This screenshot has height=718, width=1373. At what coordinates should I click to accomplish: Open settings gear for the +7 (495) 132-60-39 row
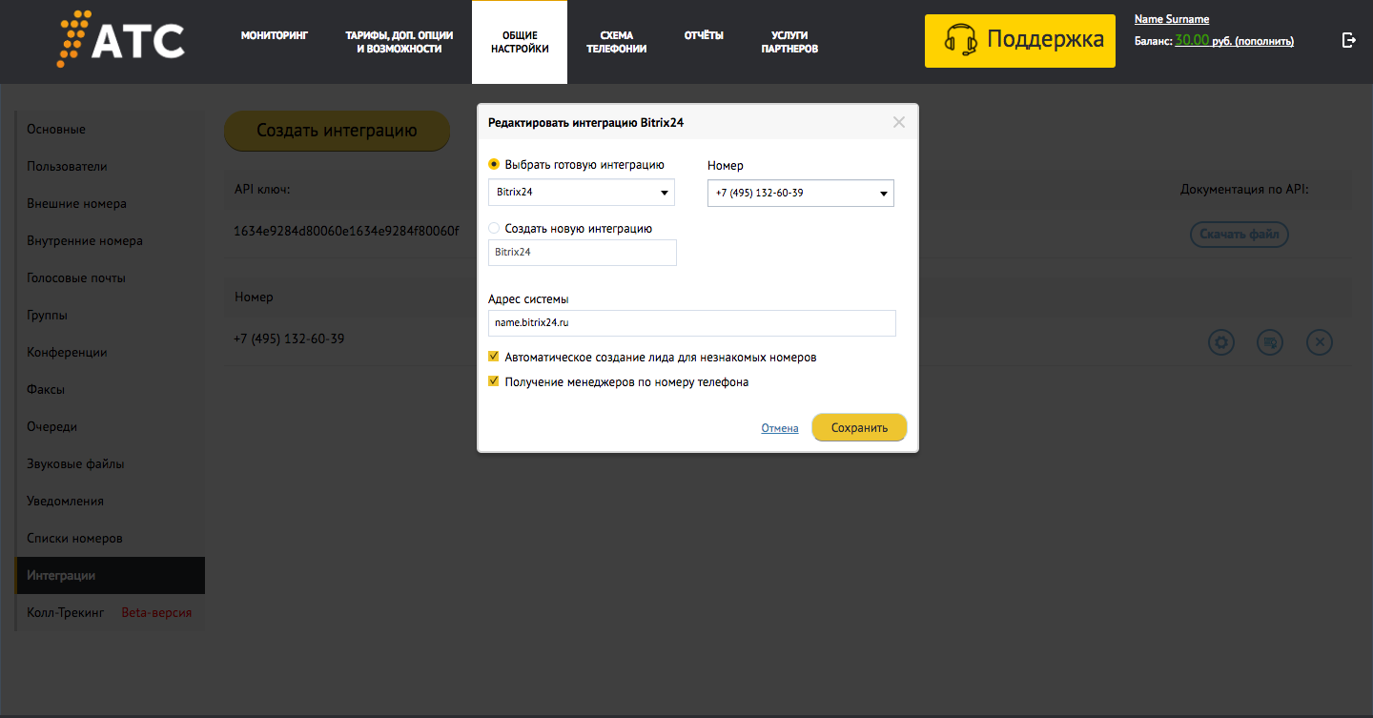point(1221,341)
